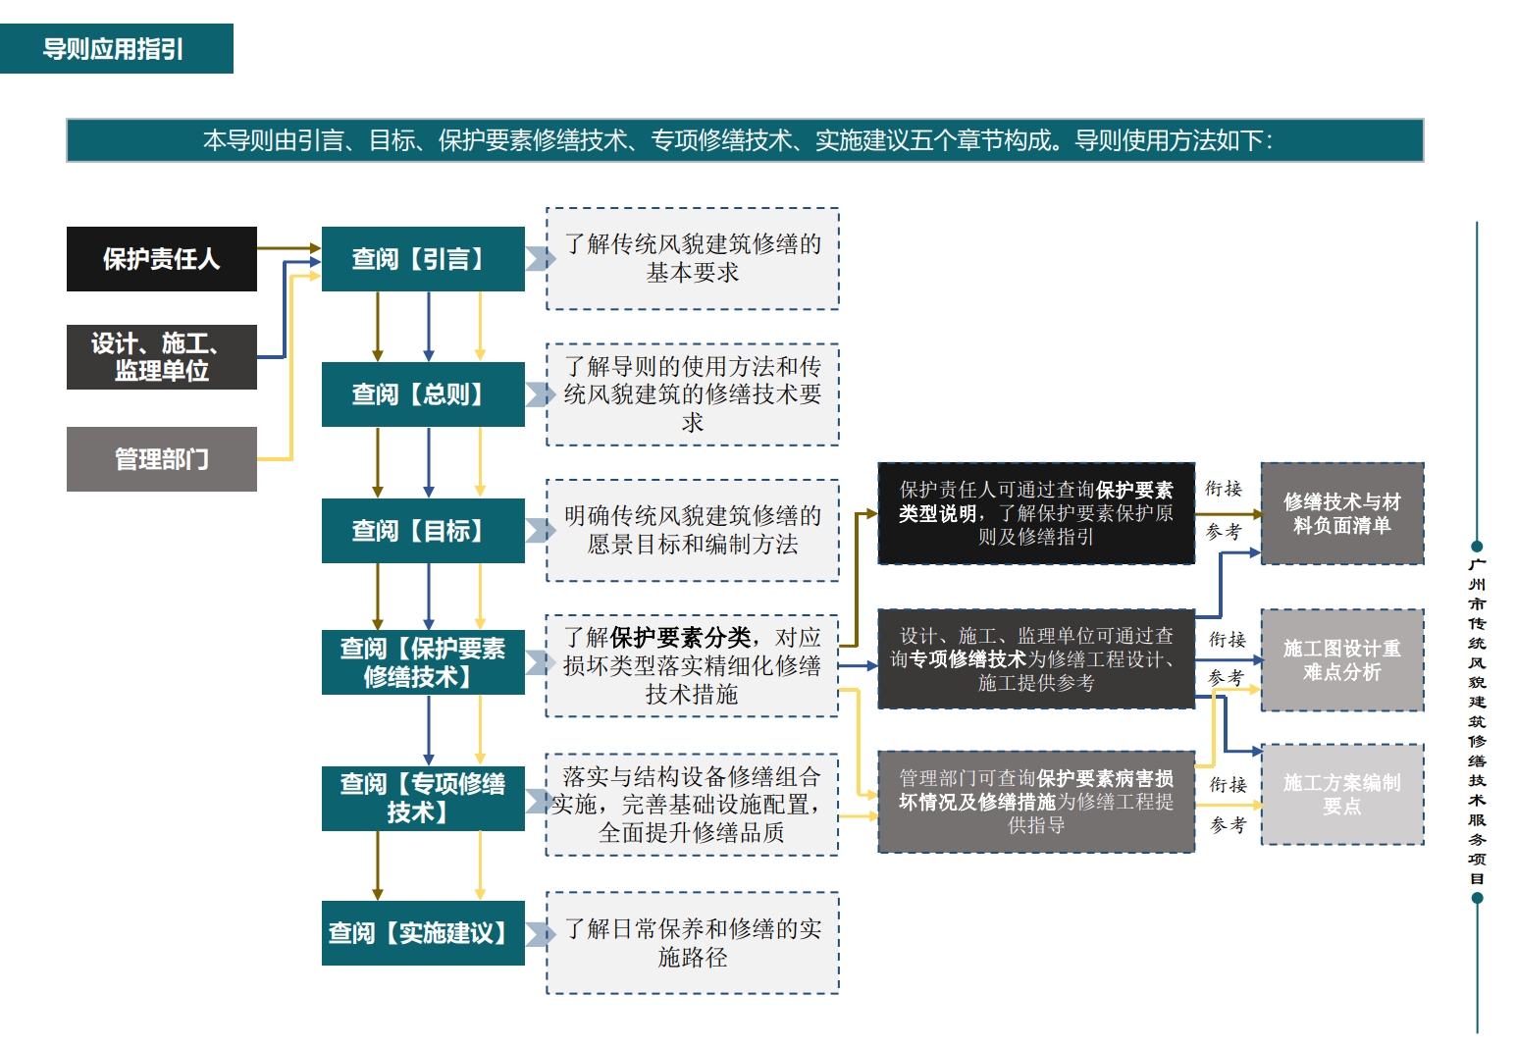
Task: Click the header banner 本导则由引言、目标
Action: click(745, 140)
